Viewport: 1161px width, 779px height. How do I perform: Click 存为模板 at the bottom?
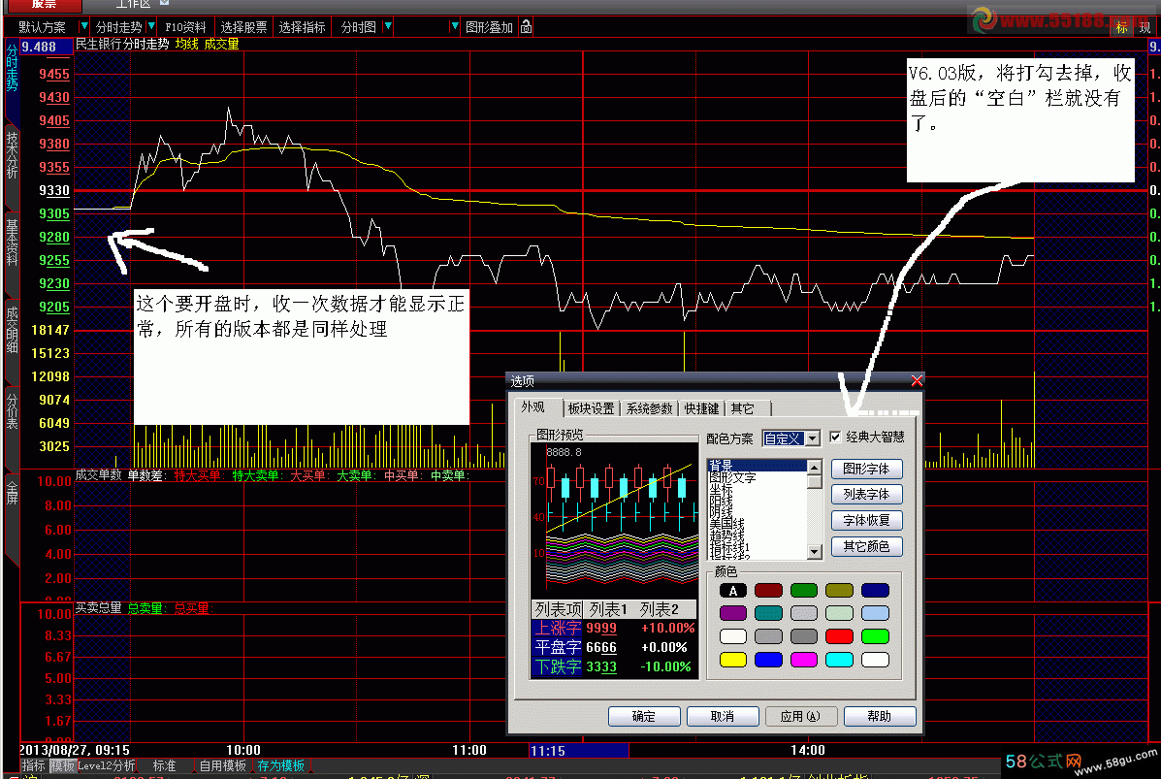click(x=281, y=765)
